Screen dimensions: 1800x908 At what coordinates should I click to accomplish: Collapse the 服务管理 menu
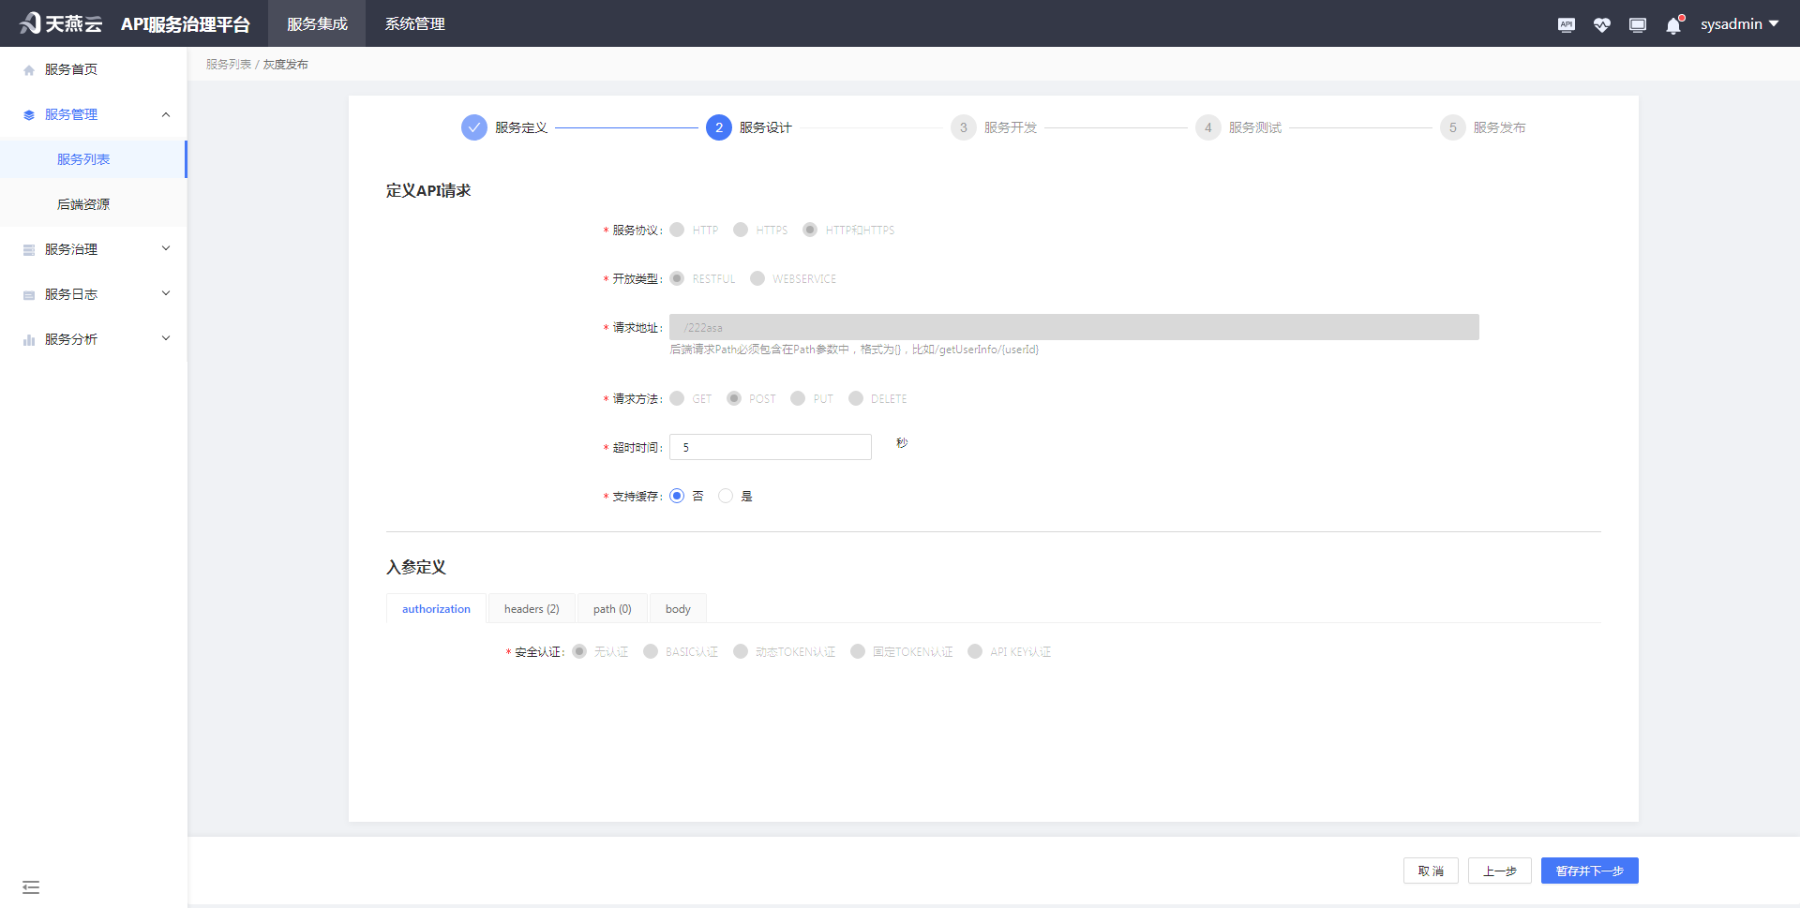(166, 113)
